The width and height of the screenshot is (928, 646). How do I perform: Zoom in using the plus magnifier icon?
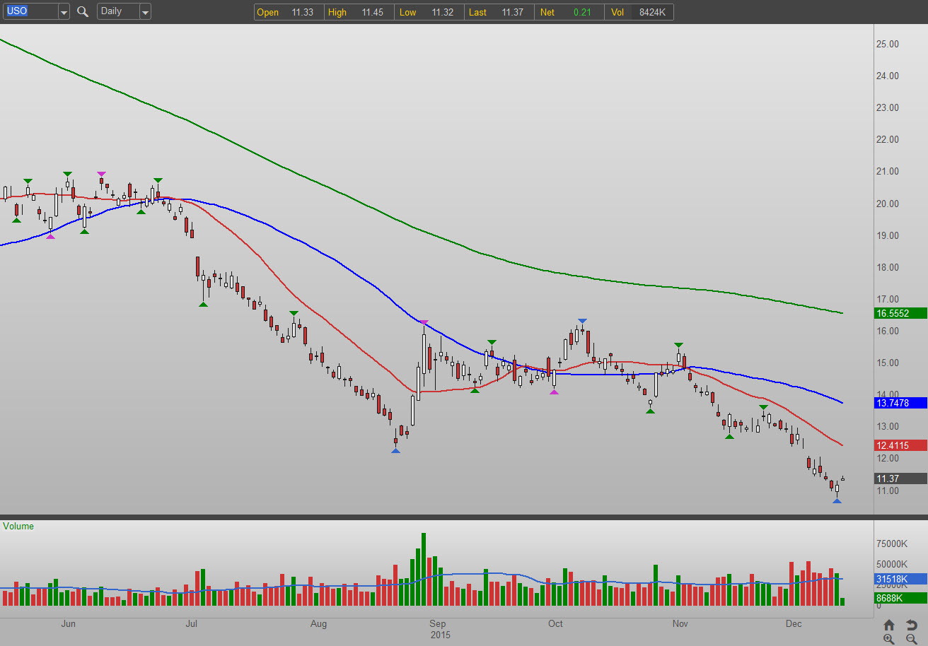point(889,639)
